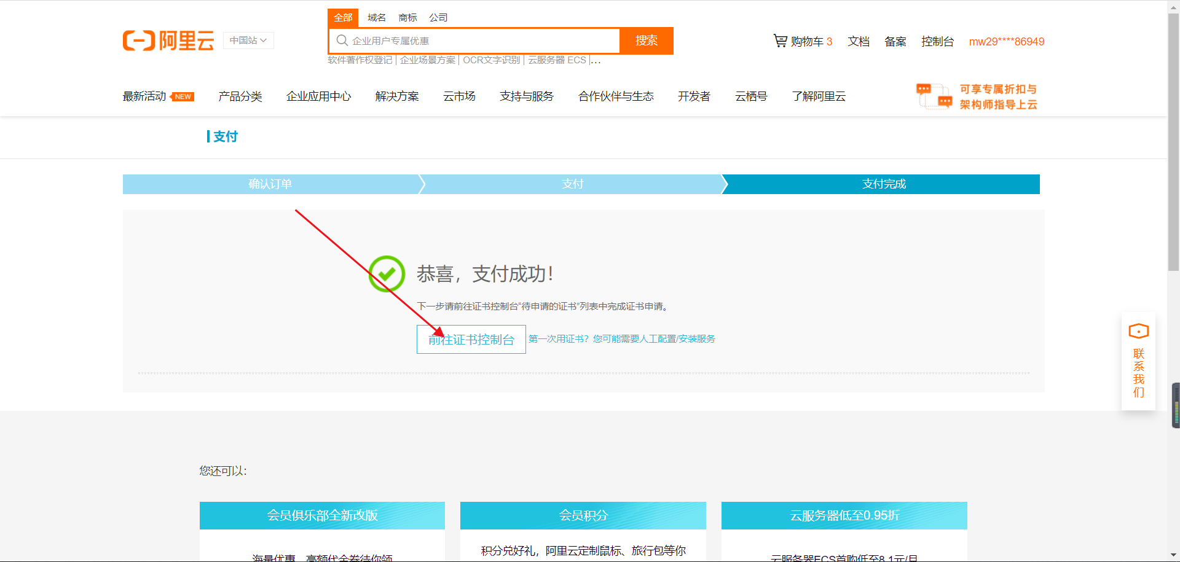
Task: Open the 解决方案 menu
Action: click(x=397, y=96)
